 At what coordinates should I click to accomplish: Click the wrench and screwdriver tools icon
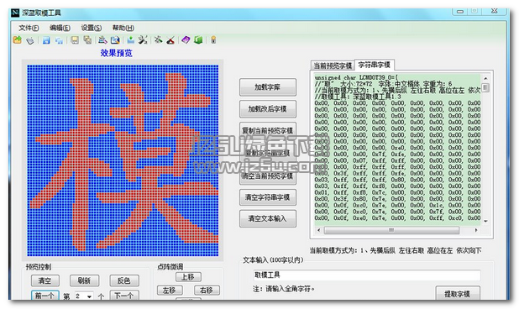(x=143, y=40)
